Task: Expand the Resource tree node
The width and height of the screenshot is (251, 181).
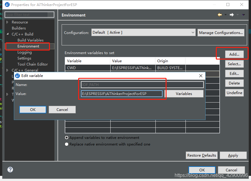Action: pyautogui.click(x=7, y=22)
